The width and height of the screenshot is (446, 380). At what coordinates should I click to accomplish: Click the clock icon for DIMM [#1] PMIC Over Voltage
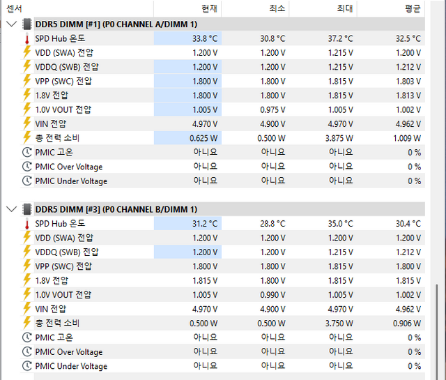tap(27, 167)
